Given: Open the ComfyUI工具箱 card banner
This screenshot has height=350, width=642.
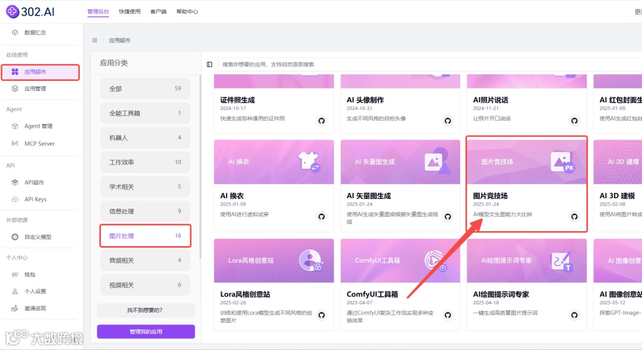Looking at the screenshot, I should tap(401, 260).
